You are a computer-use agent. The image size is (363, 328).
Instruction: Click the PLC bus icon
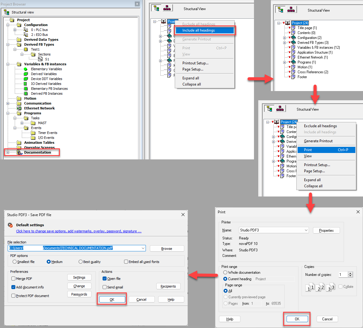(x=26, y=30)
